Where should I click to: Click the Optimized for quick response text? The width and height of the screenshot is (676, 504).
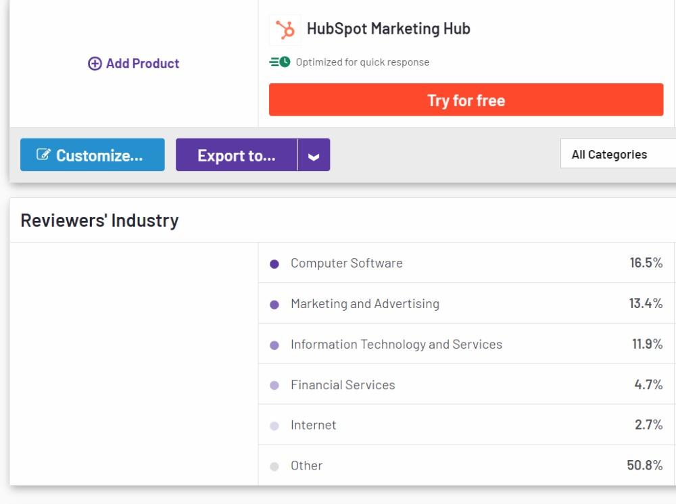point(362,62)
